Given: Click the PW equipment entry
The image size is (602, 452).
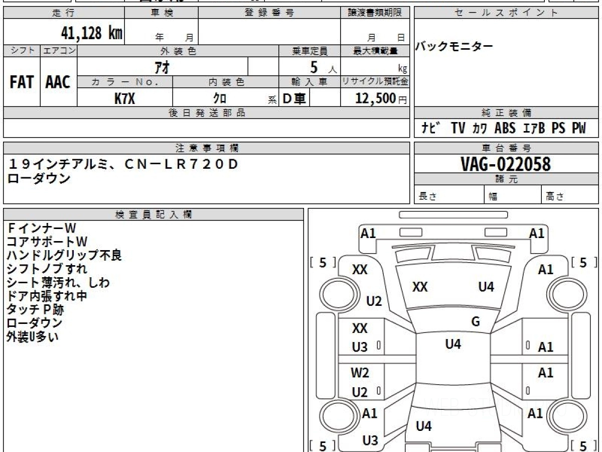Looking at the screenshot, I should (579, 128).
